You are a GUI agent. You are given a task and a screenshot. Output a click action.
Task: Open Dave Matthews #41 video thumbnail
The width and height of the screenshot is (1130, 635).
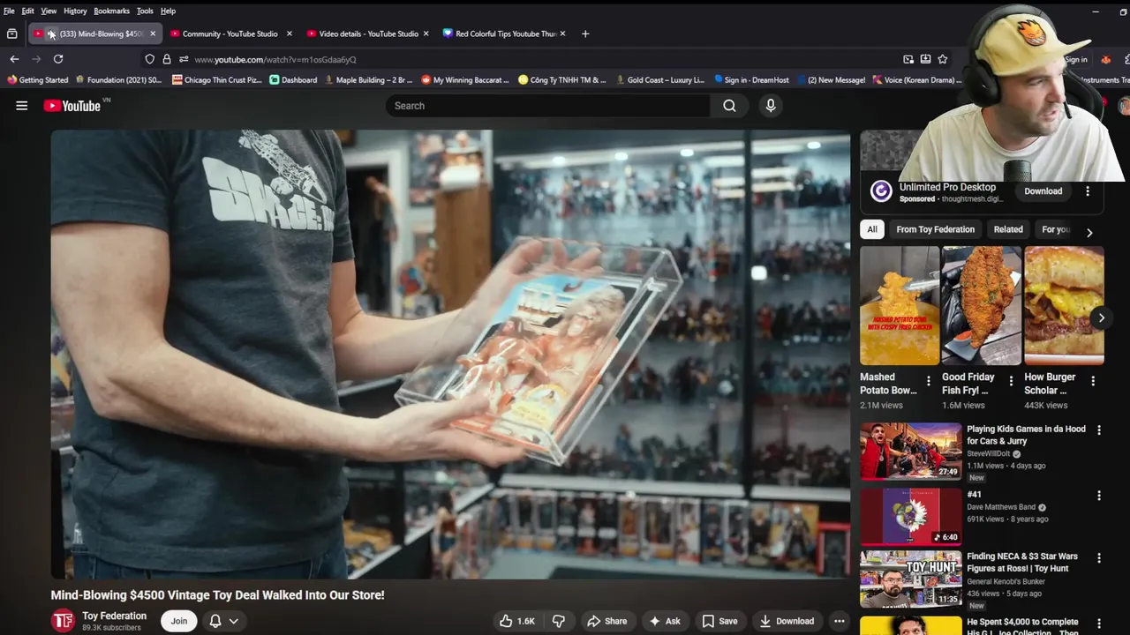911,516
